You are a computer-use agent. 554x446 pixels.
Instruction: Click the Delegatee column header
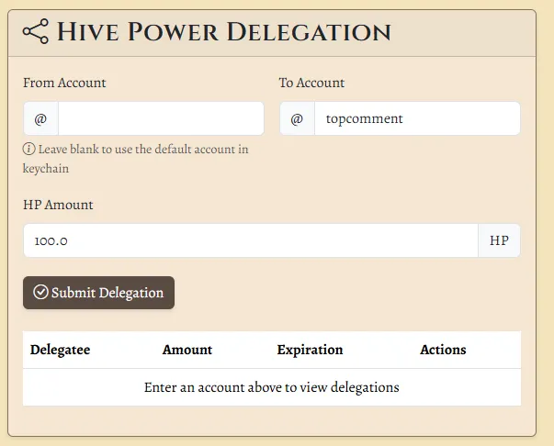[x=60, y=350]
